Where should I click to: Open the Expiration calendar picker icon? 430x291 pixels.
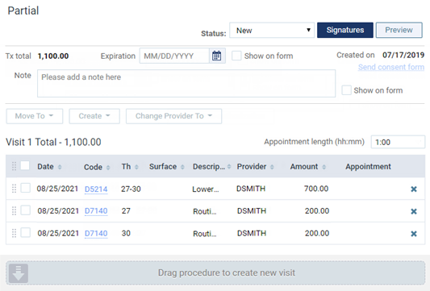[217, 56]
